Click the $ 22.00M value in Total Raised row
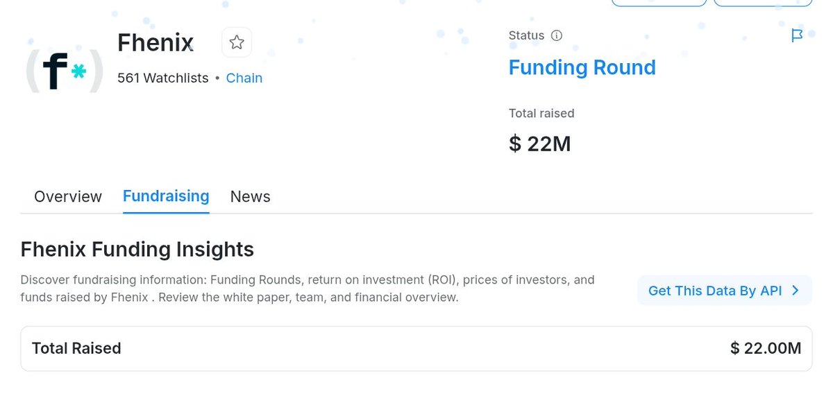Image resolution: width=833 pixels, height=396 pixels. point(766,348)
